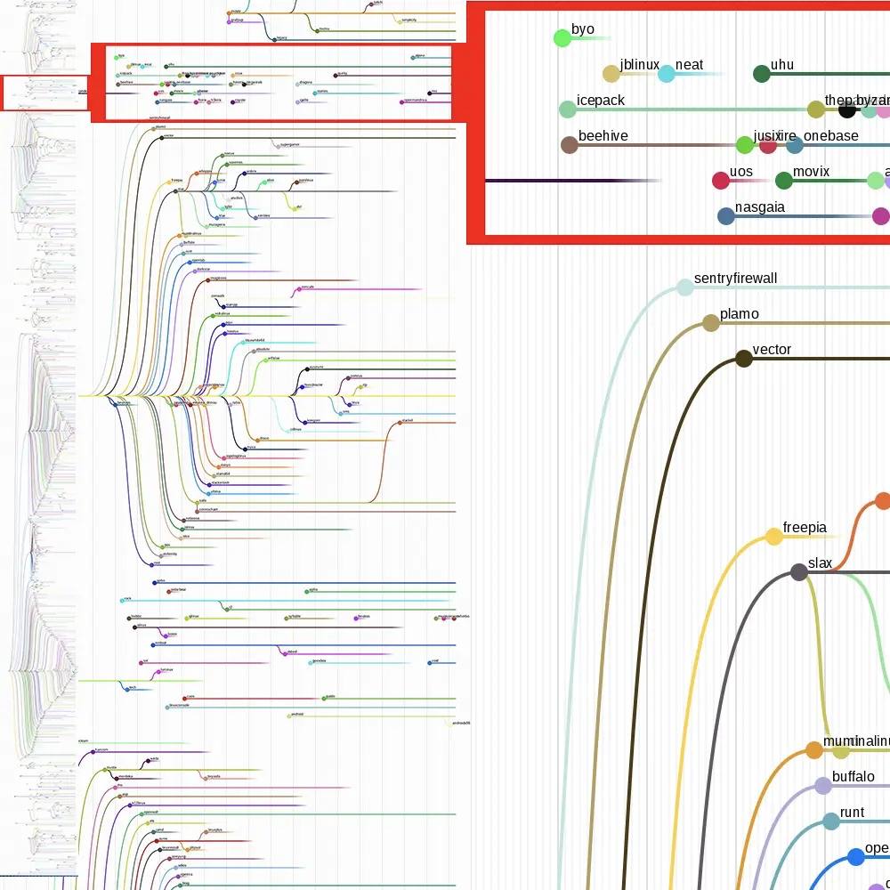
Task: Select the large vector label
Action: point(772,350)
